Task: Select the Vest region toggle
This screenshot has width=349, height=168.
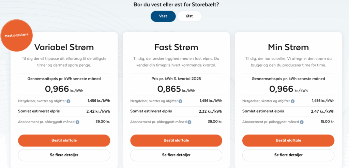Action: tap(163, 16)
